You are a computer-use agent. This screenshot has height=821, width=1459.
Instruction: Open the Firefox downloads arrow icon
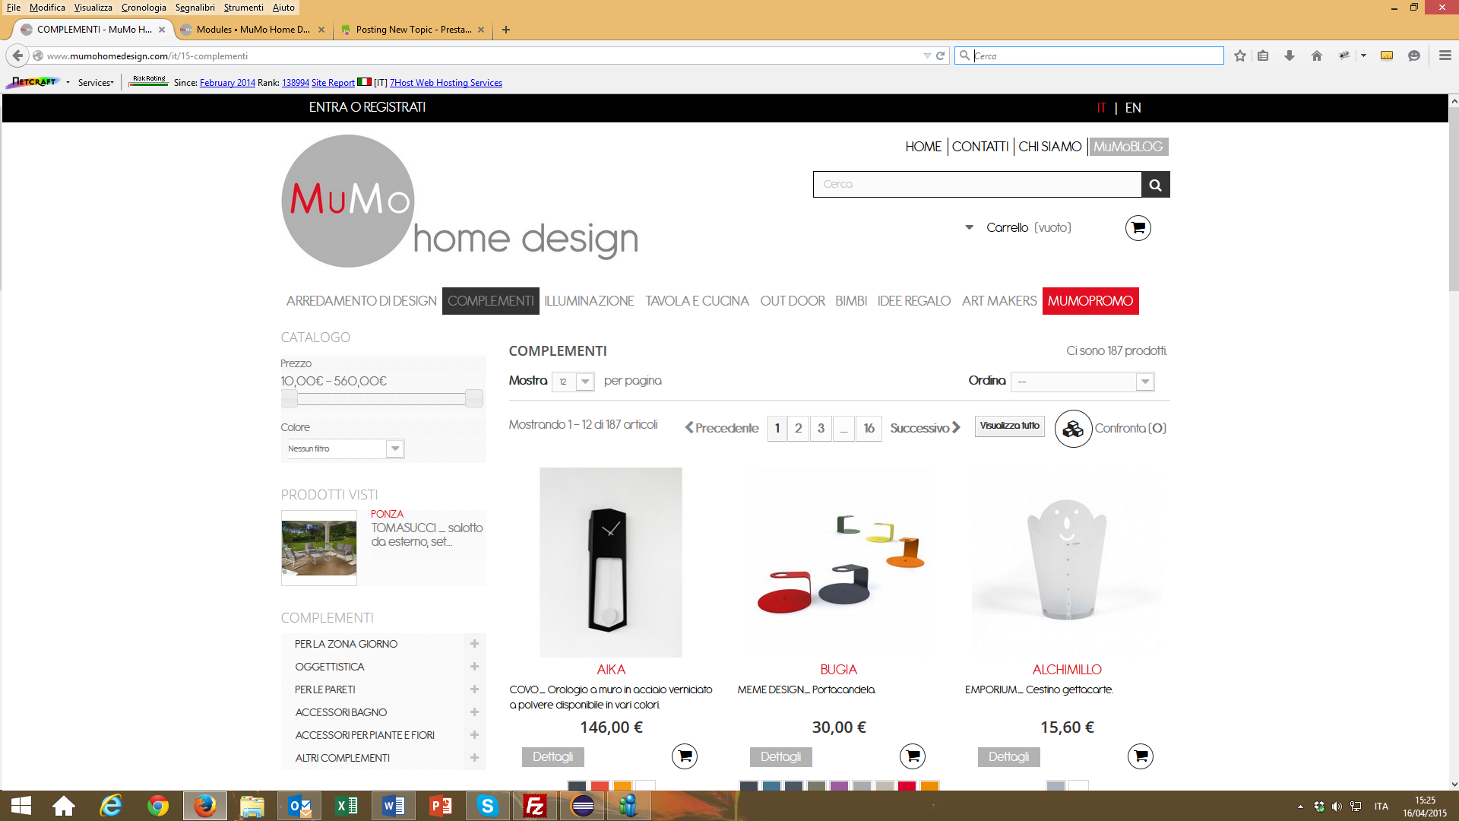[1290, 55]
